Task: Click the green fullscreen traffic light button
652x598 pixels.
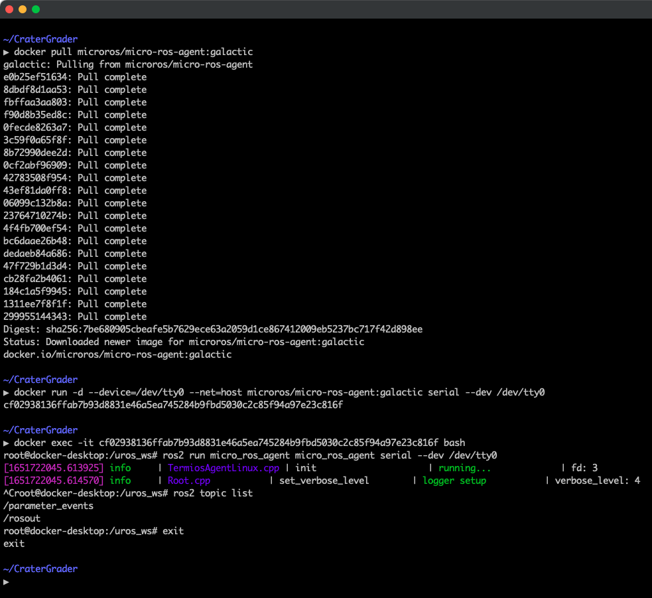Action: pos(36,9)
